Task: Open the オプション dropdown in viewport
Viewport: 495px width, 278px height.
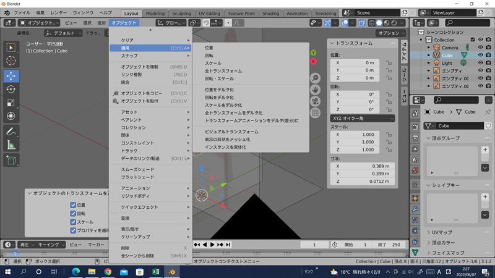Action: point(391,33)
